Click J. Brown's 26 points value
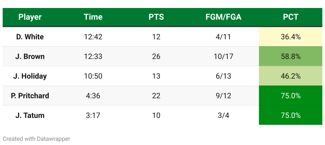 156,56
